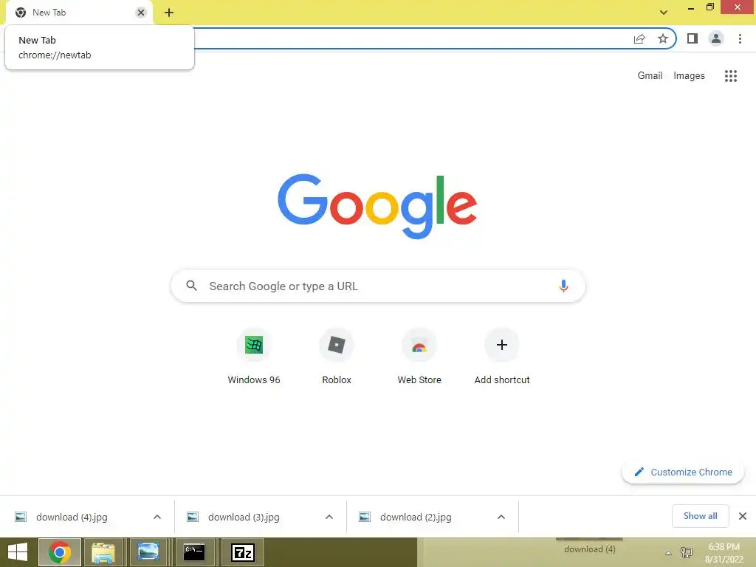Open Chrome three-dot menu

click(x=740, y=38)
